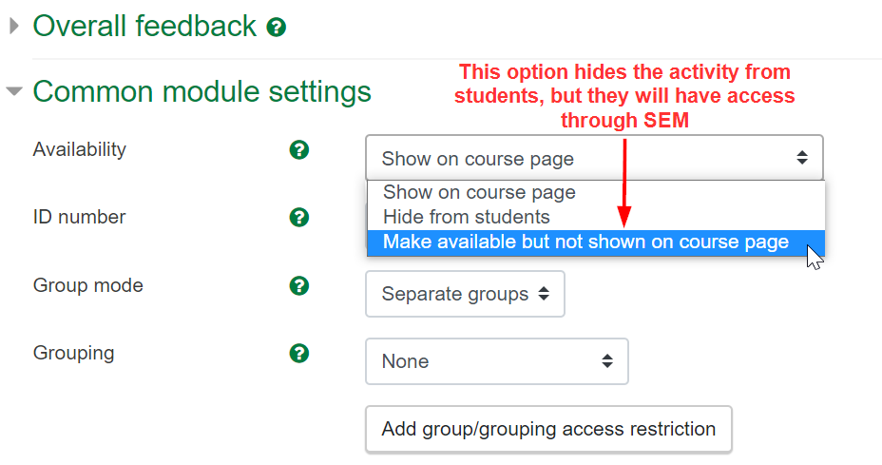Select 'Show on course page' list option

point(479,192)
